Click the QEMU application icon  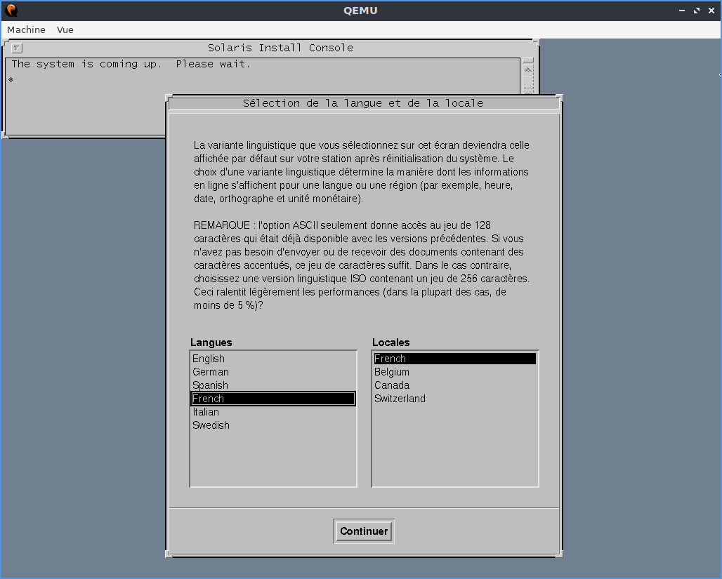pos(11,11)
